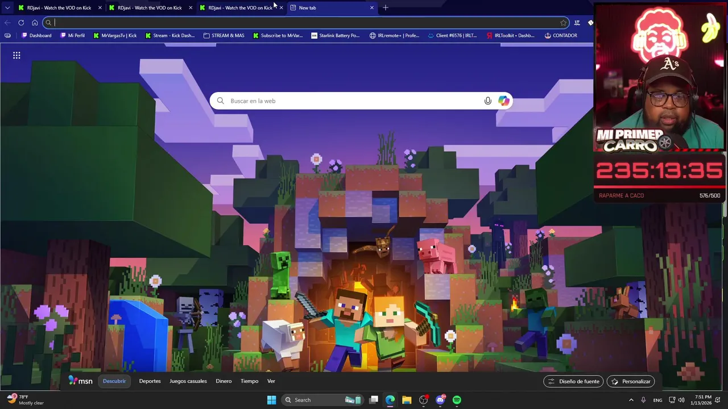
Task: Open the tab search dropdown arrow
Action: click(7, 7)
